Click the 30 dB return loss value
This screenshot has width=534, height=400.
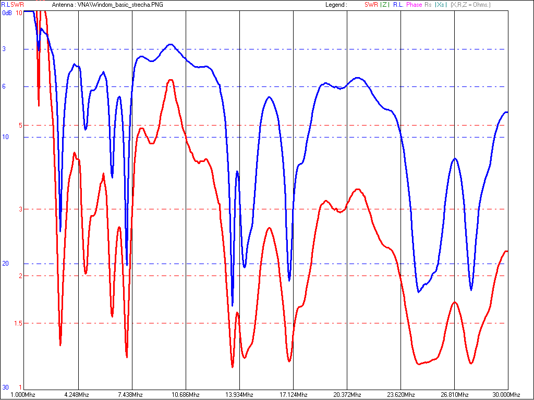coord(5,387)
